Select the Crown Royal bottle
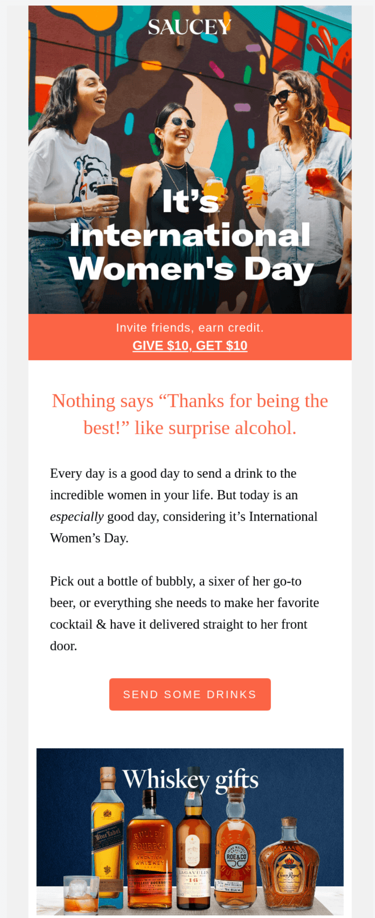The image size is (375, 918). 289,869
